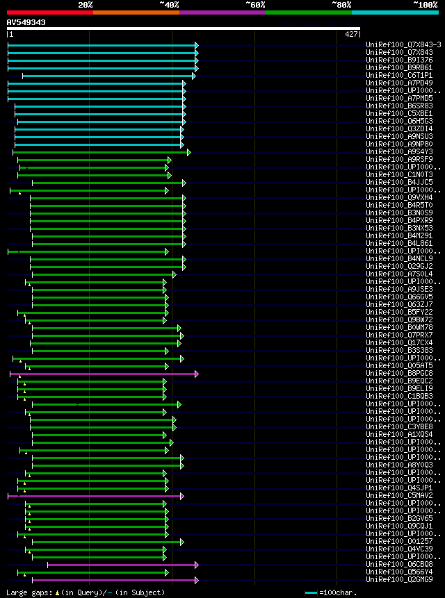Viewport: 445px width, 598px height.
Task: Select the UniRef100_C6T1P1 hit label
Action: click(x=399, y=76)
